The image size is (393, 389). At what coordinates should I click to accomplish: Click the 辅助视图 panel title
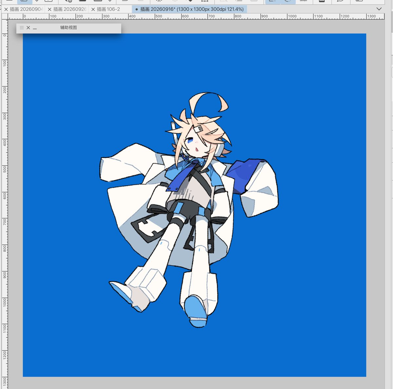(68, 28)
